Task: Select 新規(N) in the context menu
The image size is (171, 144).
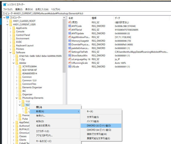Action: [55, 111]
